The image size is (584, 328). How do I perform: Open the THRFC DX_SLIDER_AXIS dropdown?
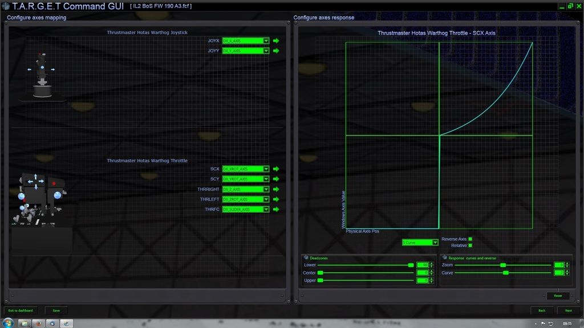click(x=266, y=210)
